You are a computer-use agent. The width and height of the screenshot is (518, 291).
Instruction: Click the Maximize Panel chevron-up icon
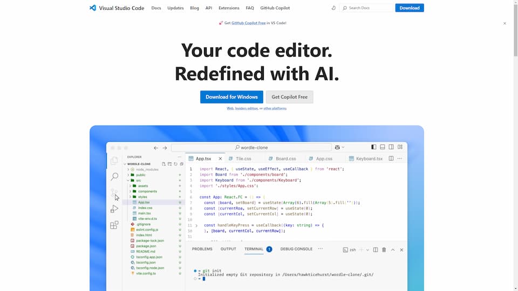pyautogui.click(x=393, y=250)
